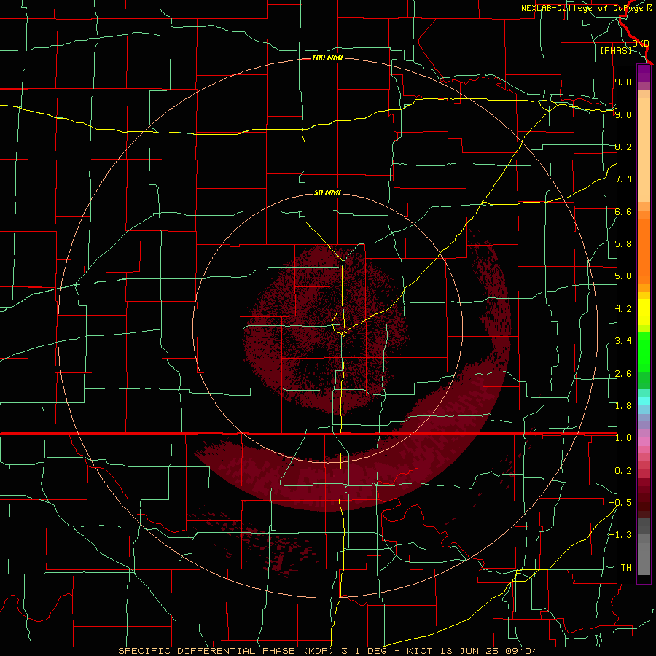
Task: Click the TH threshold label on the scale
Action: click(626, 568)
